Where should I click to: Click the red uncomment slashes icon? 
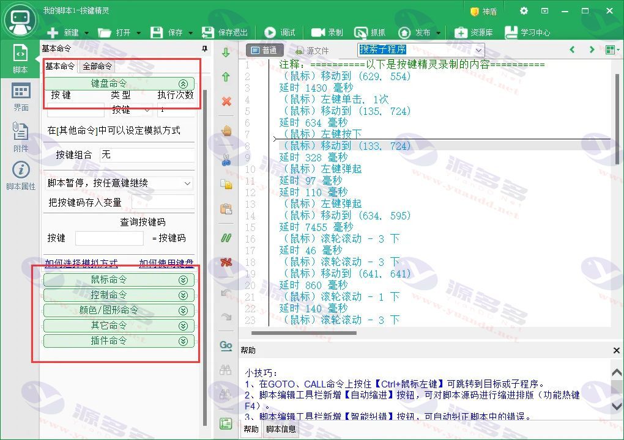(x=226, y=262)
